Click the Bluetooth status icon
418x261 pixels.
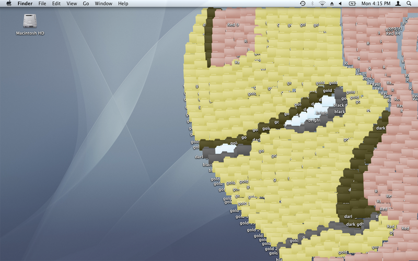(312, 4)
